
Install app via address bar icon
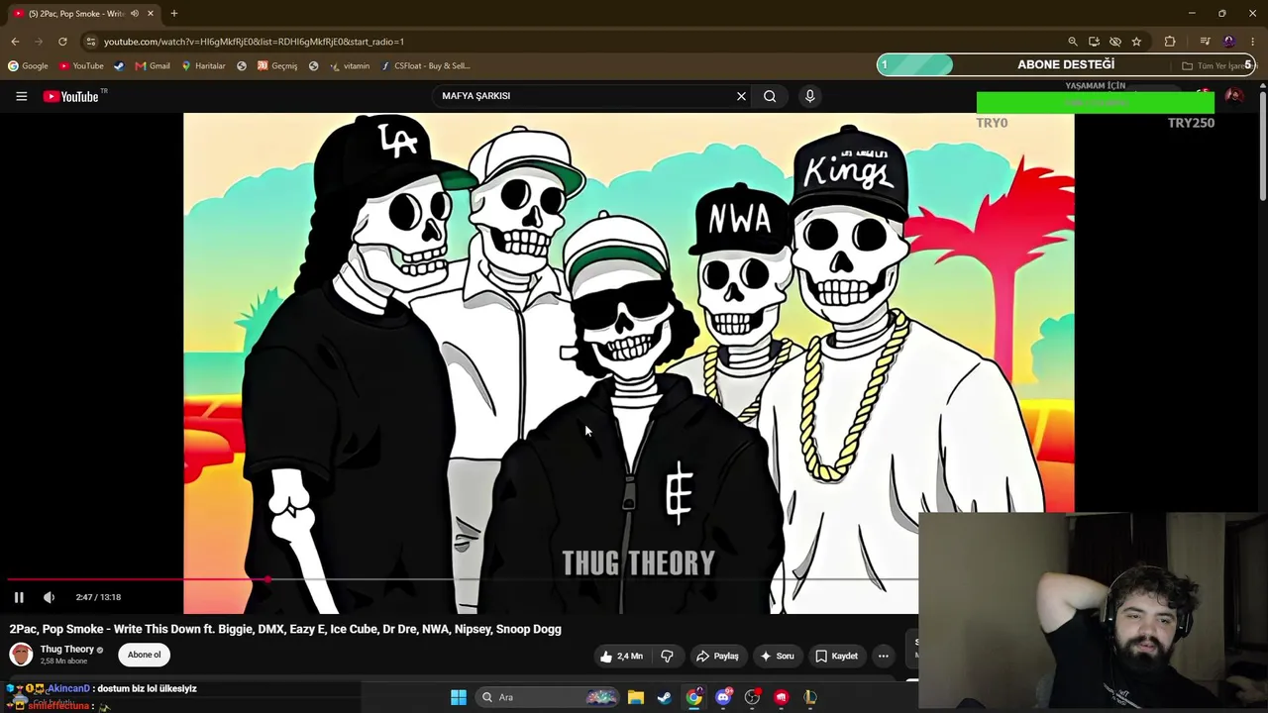(x=1094, y=42)
